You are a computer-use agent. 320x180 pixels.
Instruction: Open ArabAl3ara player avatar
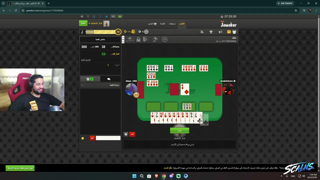(228, 89)
